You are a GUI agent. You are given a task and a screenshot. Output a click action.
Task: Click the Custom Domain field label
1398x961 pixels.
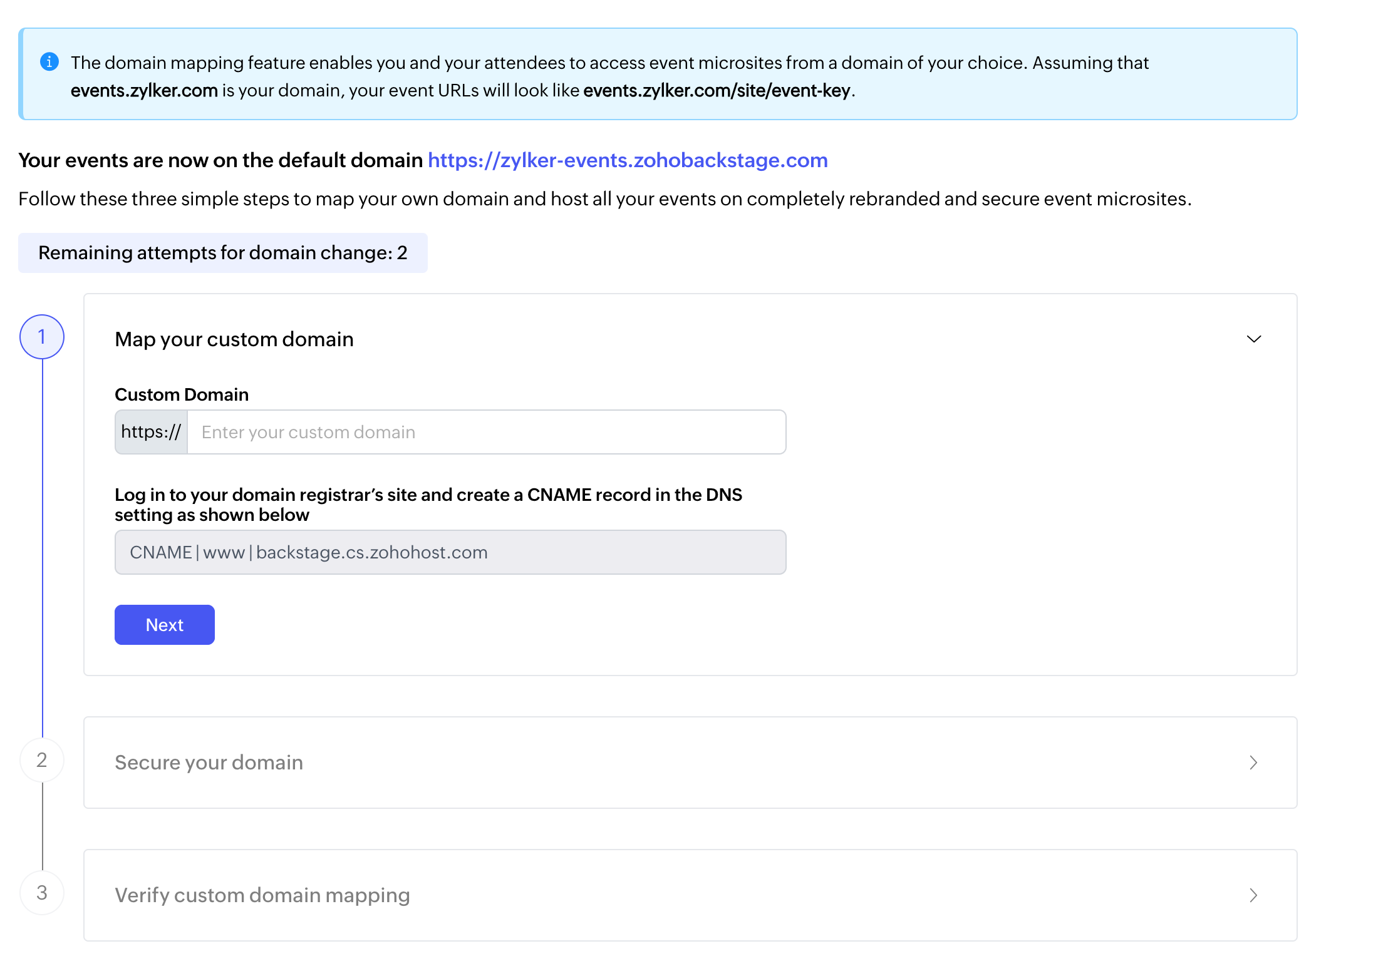(182, 394)
